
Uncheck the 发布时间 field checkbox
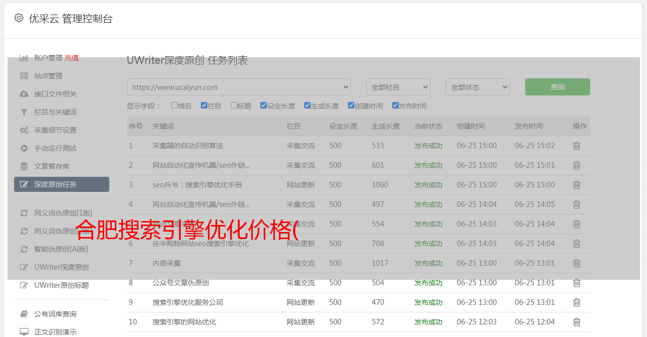tap(395, 105)
